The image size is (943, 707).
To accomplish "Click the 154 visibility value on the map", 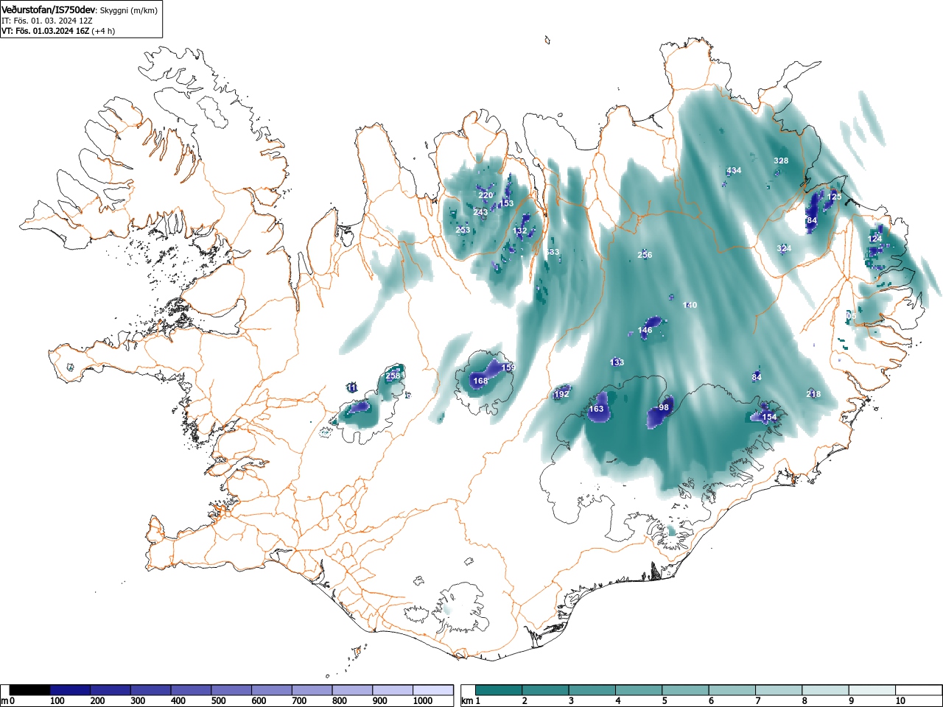I will point(769,417).
